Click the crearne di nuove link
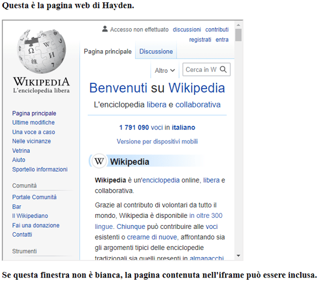The width and height of the screenshot is (323, 283). [152, 237]
